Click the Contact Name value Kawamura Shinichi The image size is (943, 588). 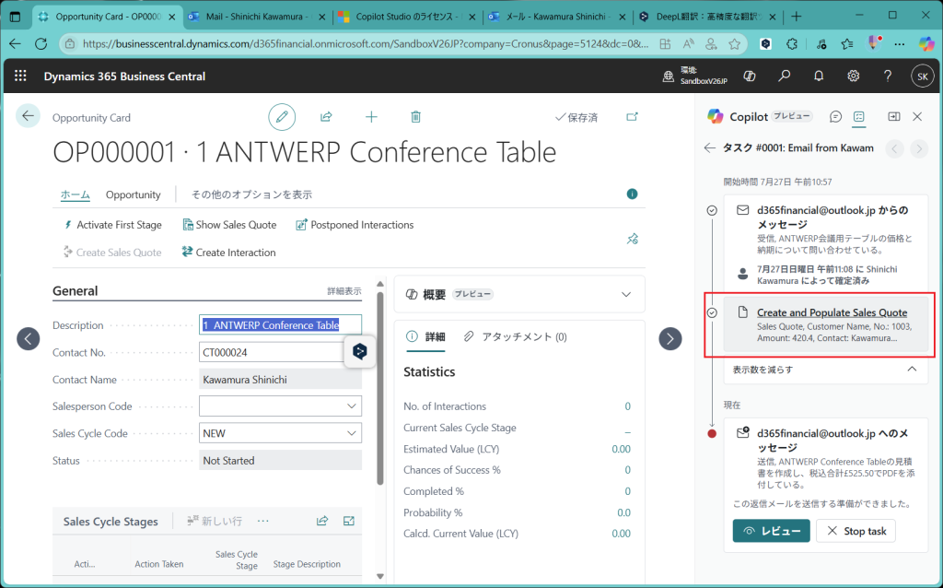tap(280, 380)
